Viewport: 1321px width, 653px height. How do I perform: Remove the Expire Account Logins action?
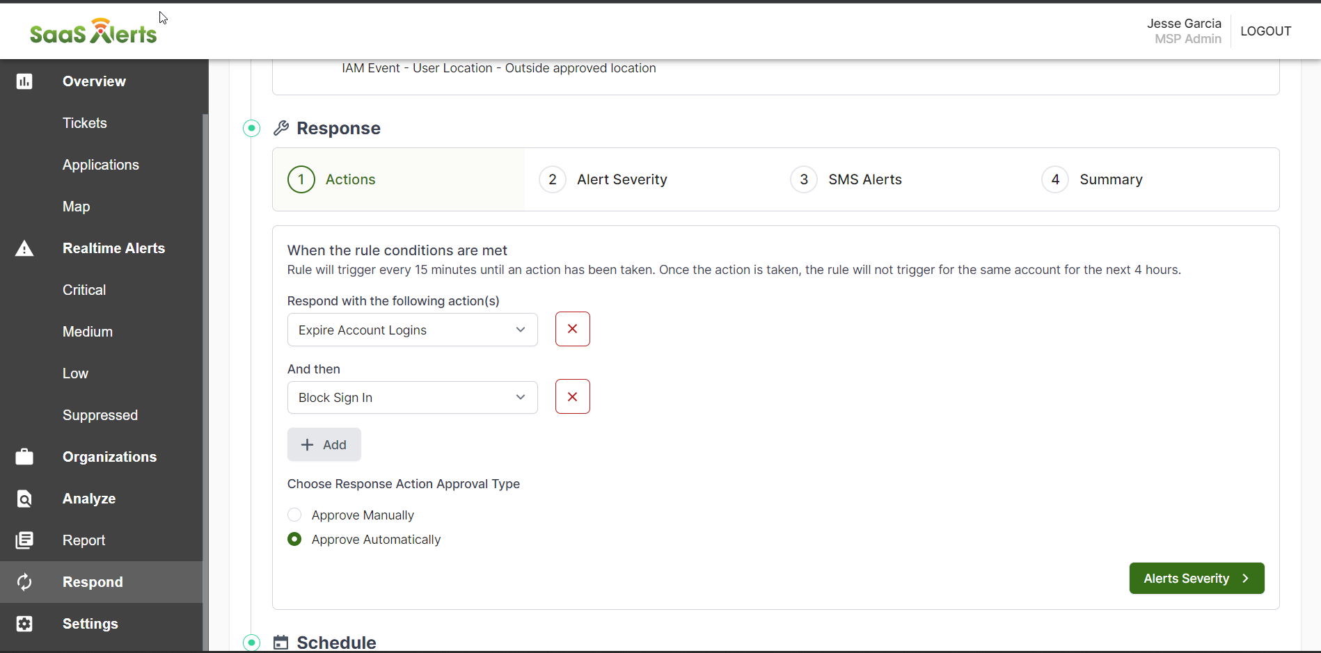point(573,329)
